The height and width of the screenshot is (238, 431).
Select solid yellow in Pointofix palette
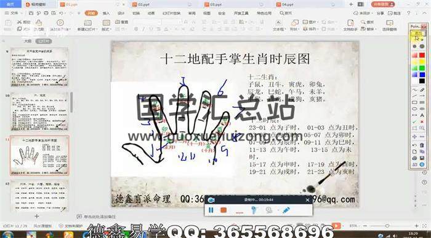(422, 61)
